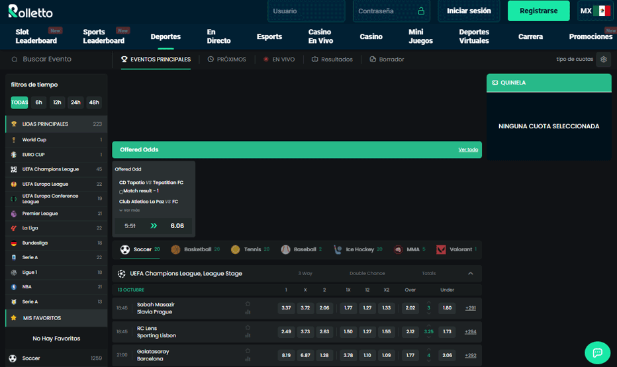Open more markets +294 link
The width and height of the screenshot is (617, 367).
pos(470,332)
